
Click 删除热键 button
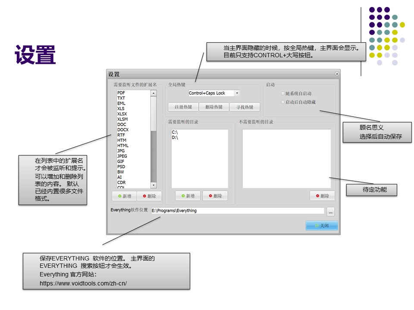[x=214, y=107]
